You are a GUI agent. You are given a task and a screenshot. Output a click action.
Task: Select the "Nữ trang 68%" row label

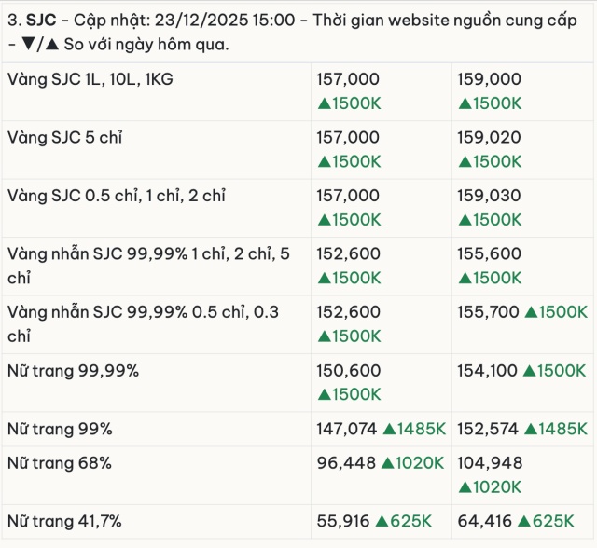60,462
